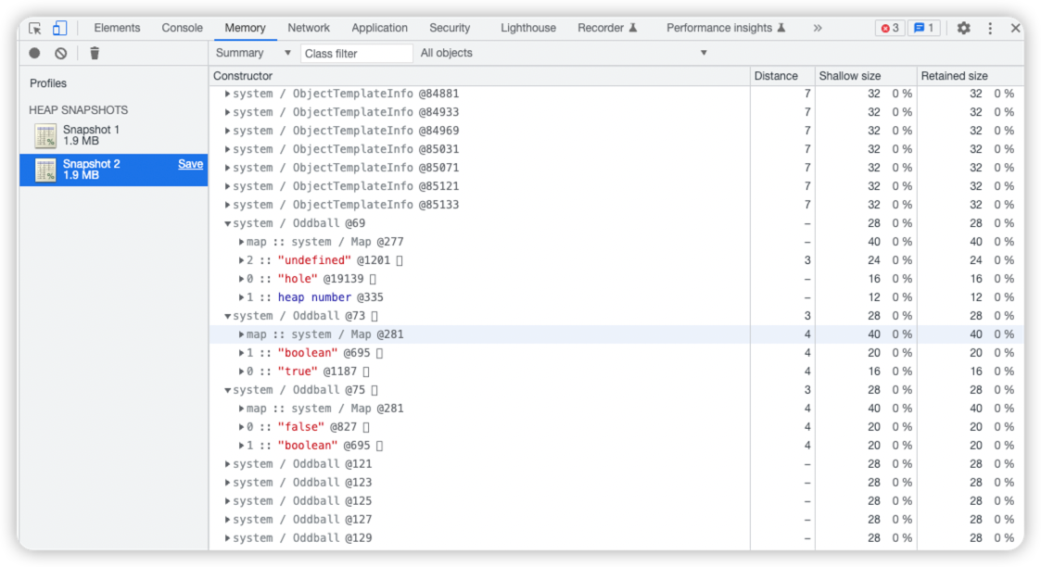1041x567 pixels.
Task: Switch to the Lighthouse tab
Action: tap(527, 28)
